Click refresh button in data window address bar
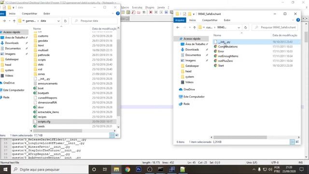 click(66, 21)
